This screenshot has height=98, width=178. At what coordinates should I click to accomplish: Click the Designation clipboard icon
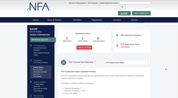[31, 60]
